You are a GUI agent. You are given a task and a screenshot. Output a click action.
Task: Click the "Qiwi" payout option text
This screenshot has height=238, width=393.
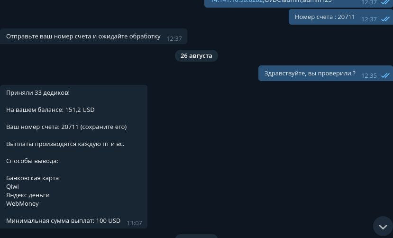tap(12, 187)
